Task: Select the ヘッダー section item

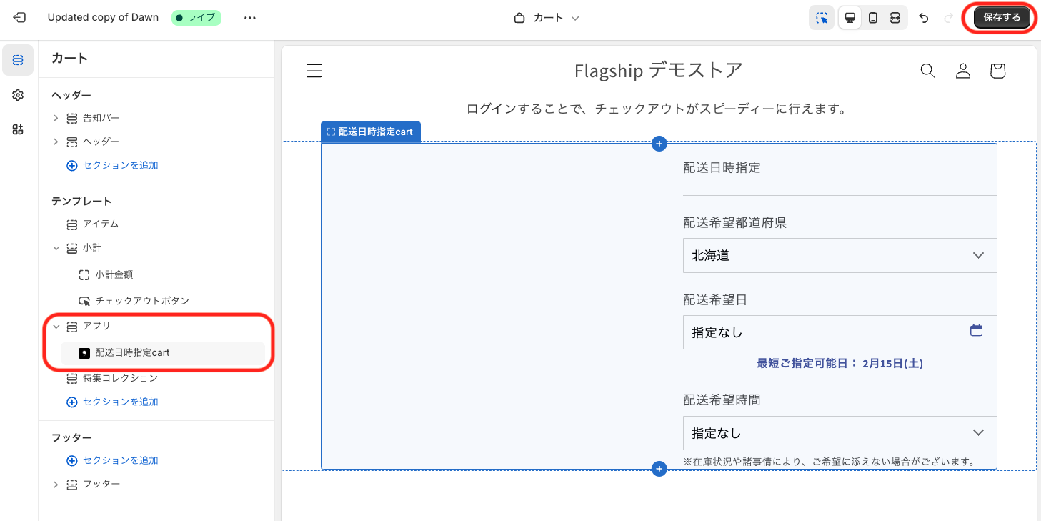Action: (x=101, y=142)
